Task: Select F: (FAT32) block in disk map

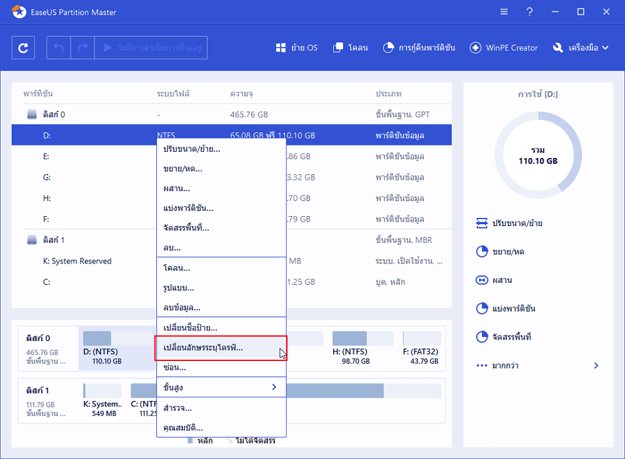Action: coord(422,348)
